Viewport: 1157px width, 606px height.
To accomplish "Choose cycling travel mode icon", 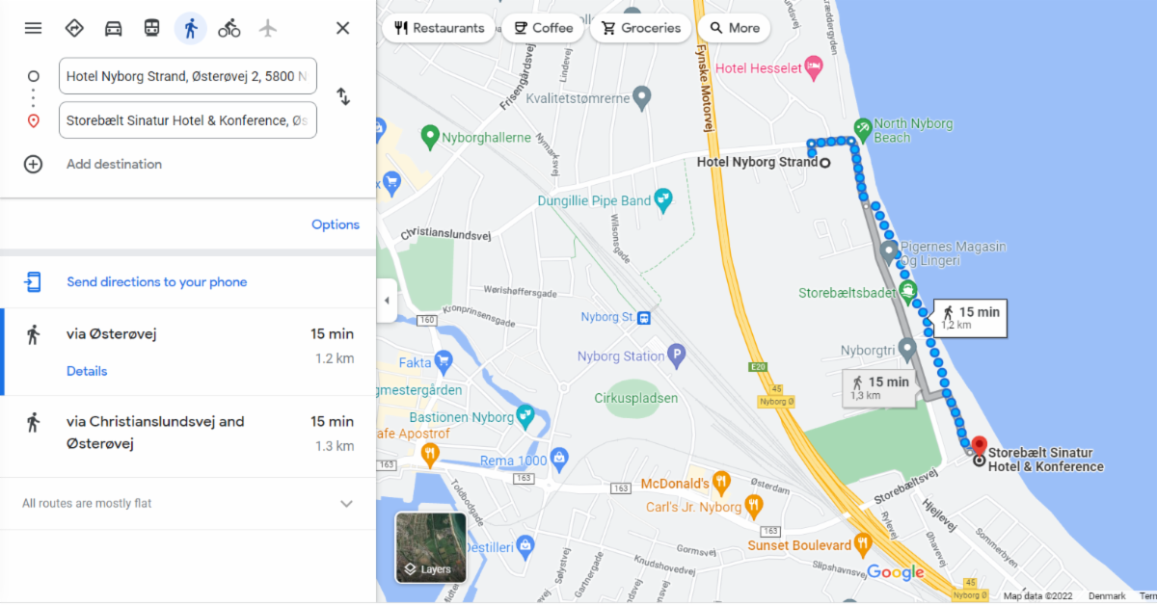I will pyautogui.click(x=229, y=28).
